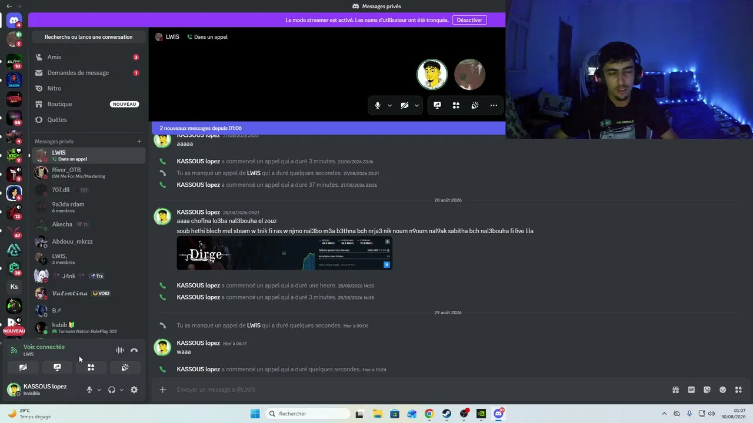Expand microphone options in call control bar
The image size is (753, 423).
pyautogui.click(x=389, y=105)
